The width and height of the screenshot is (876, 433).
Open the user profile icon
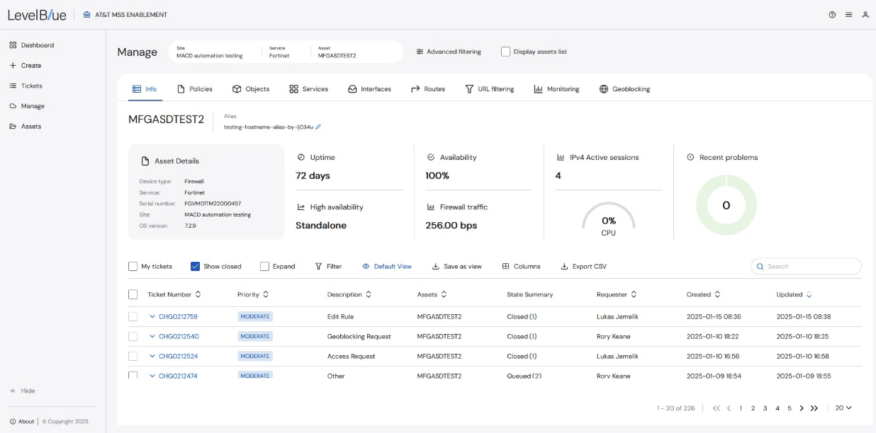coord(865,15)
